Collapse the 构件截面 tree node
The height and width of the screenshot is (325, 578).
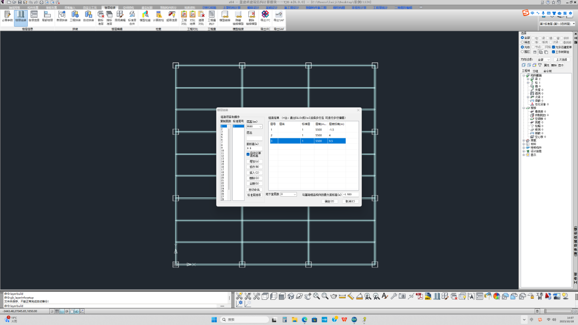coord(523,75)
